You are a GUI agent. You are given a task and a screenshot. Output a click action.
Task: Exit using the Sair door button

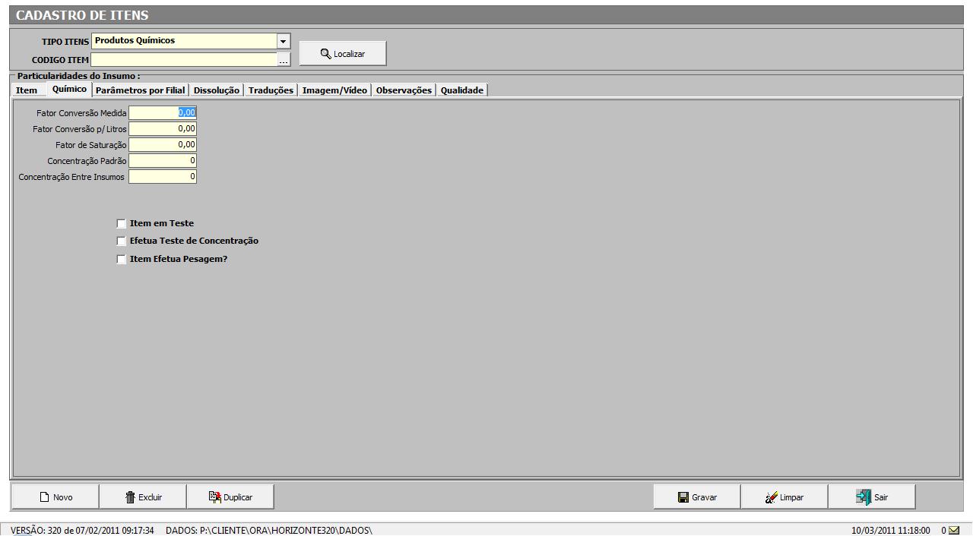(872, 497)
